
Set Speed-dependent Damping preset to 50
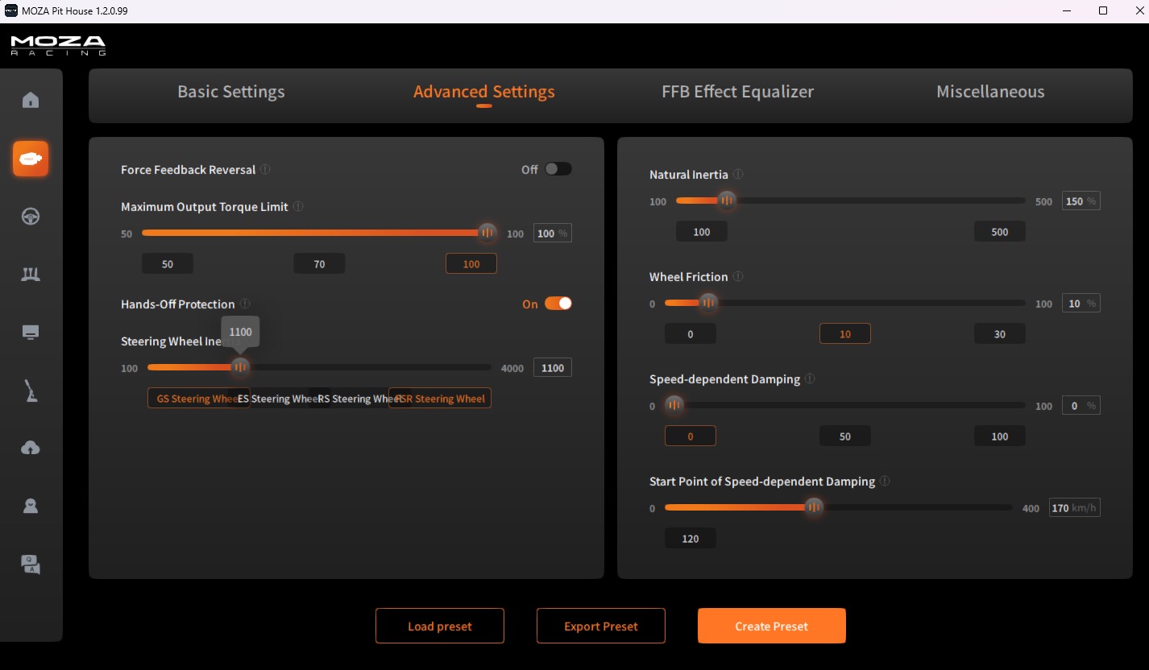[845, 436]
